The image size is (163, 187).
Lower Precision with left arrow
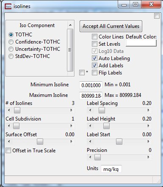90,157
